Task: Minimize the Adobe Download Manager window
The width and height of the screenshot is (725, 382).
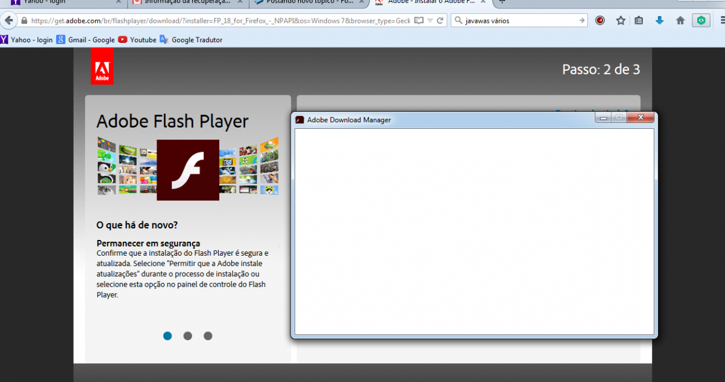Action: pos(603,118)
